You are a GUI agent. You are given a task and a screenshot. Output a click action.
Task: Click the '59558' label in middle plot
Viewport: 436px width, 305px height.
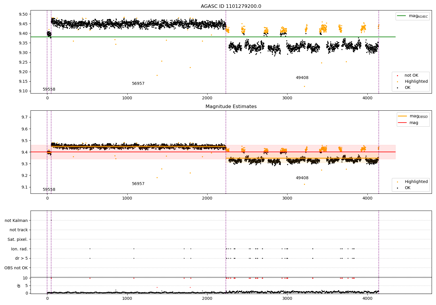tap(49, 190)
